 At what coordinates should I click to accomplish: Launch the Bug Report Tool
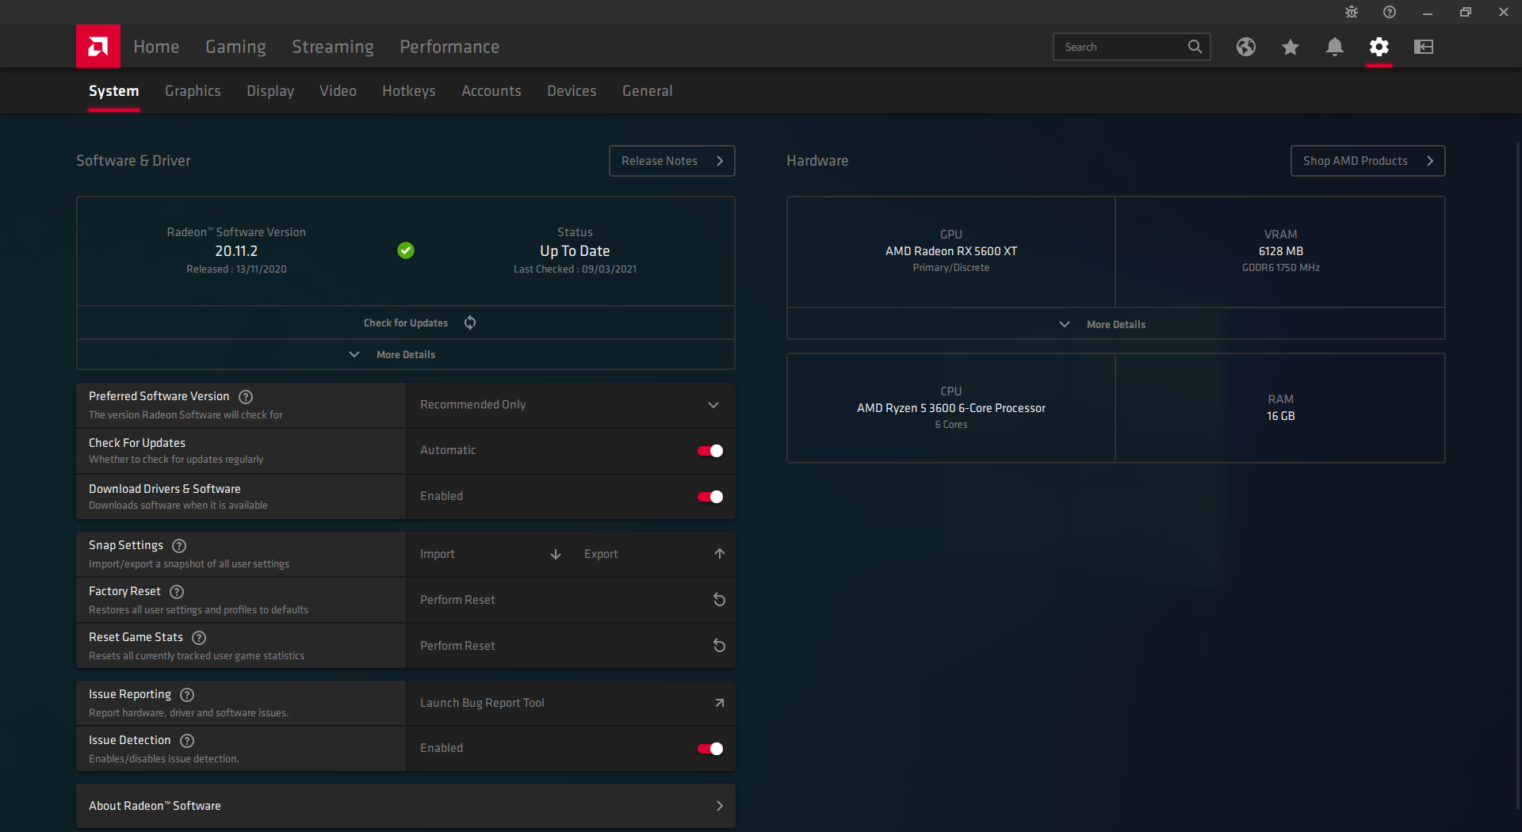[x=570, y=702]
